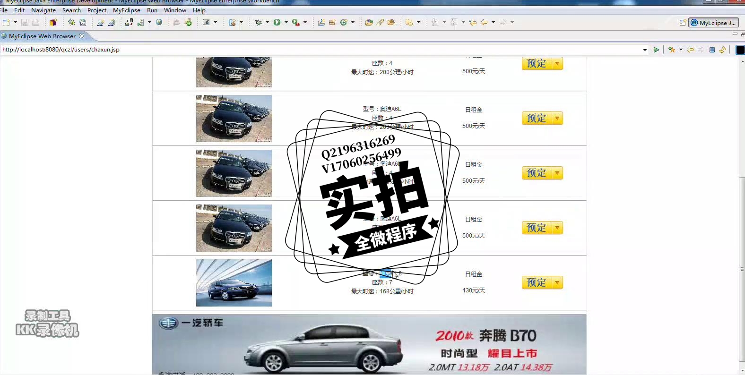The height and width of the screenshot is (375, 745).
Task: Open the URL address history dropdown
Action: [645, 50]
